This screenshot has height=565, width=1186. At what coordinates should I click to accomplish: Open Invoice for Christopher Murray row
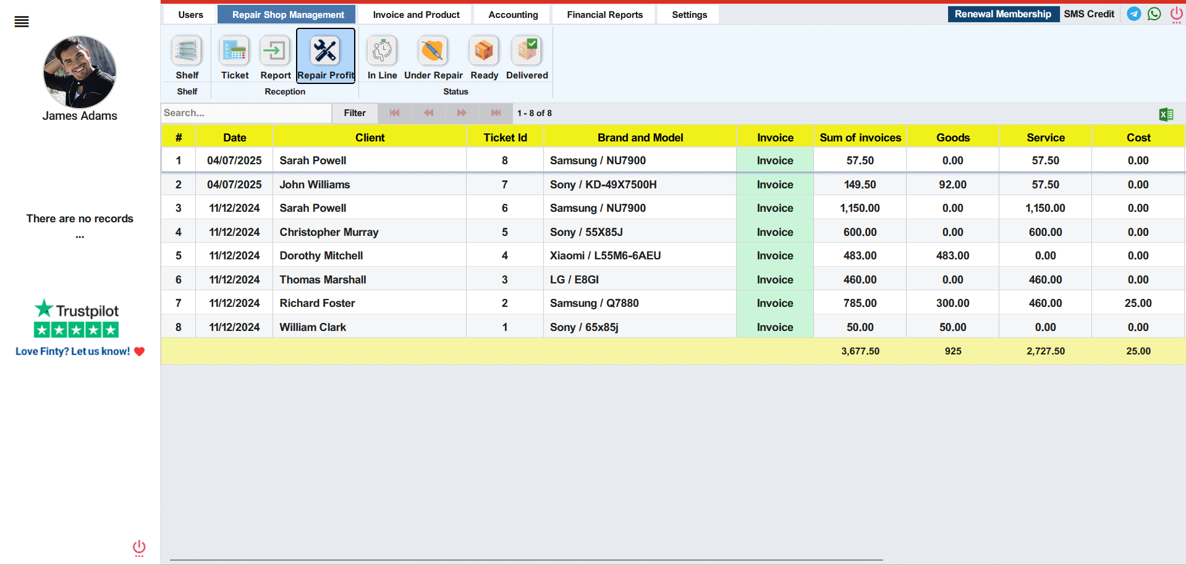tap(775, 232)
